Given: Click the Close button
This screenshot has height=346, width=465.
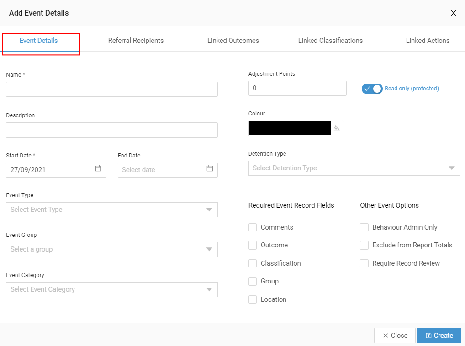Looking at the screenshot, I should coord(395,336).
